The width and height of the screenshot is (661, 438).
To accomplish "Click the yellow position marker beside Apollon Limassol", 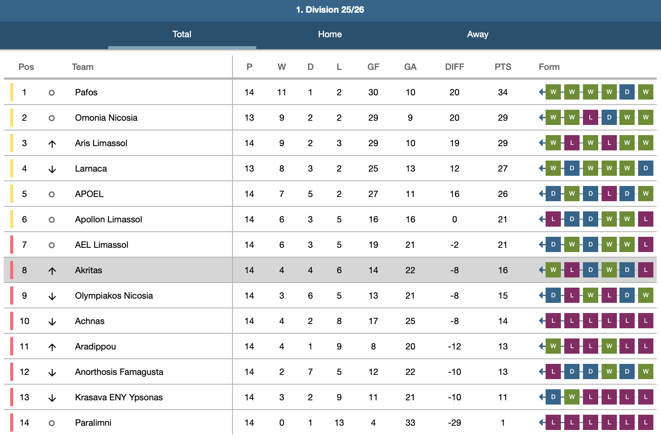I will [11, 219].
